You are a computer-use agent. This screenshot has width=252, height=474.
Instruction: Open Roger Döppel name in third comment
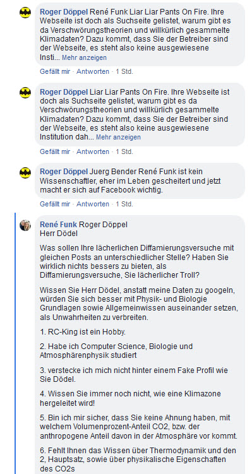tap(64, 172)
